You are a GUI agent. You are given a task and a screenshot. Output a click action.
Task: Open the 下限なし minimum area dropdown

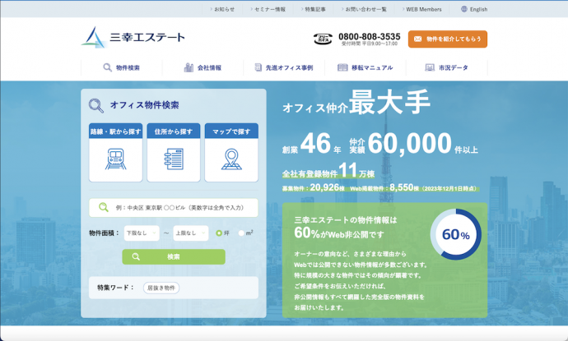pos(141,233)
